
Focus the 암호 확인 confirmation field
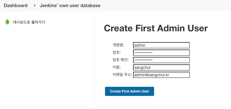(161, 60)
